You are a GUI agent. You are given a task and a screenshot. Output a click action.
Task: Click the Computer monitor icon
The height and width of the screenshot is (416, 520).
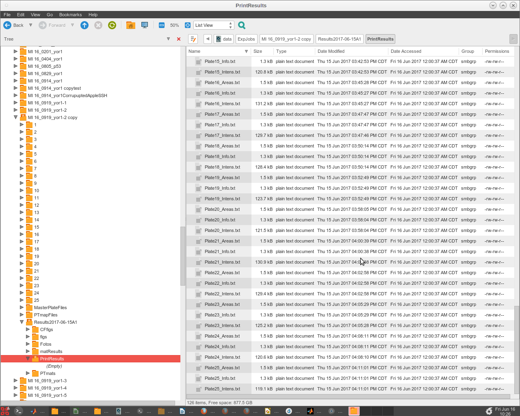(145, 25)
